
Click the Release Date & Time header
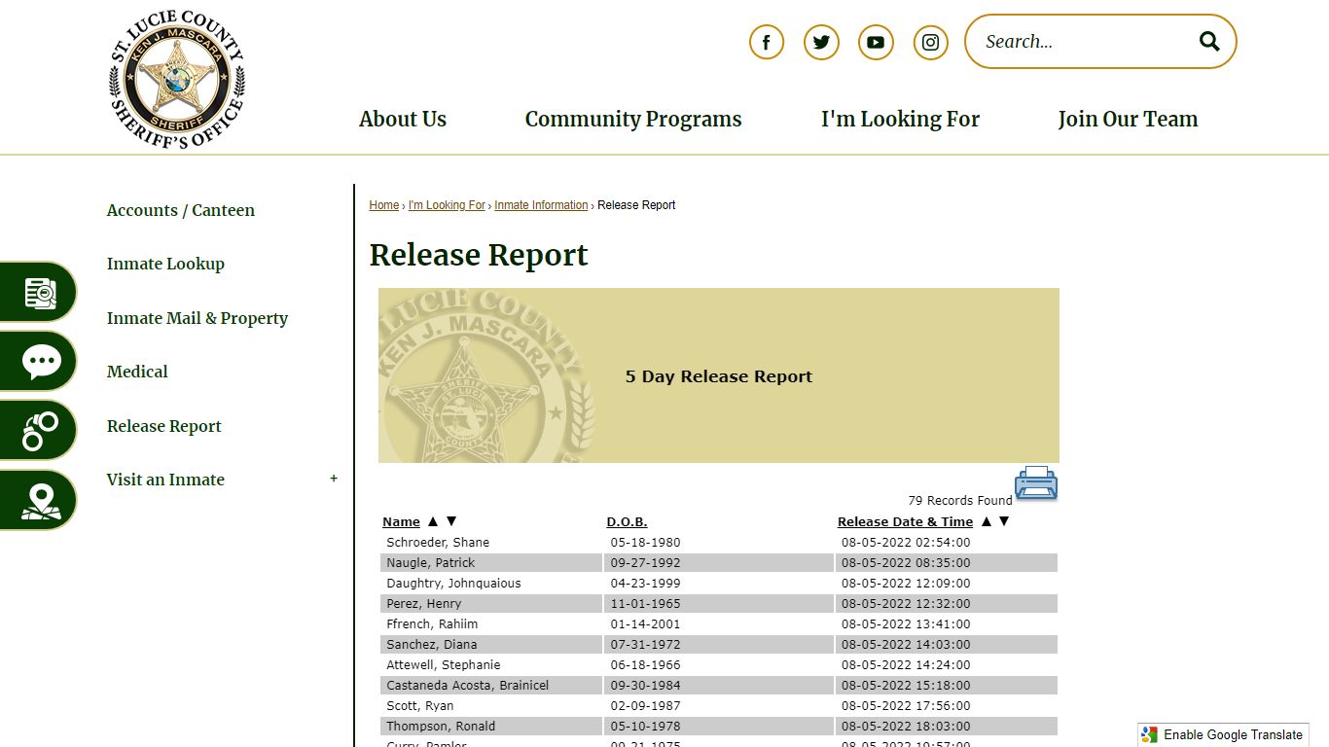[905, 522]
